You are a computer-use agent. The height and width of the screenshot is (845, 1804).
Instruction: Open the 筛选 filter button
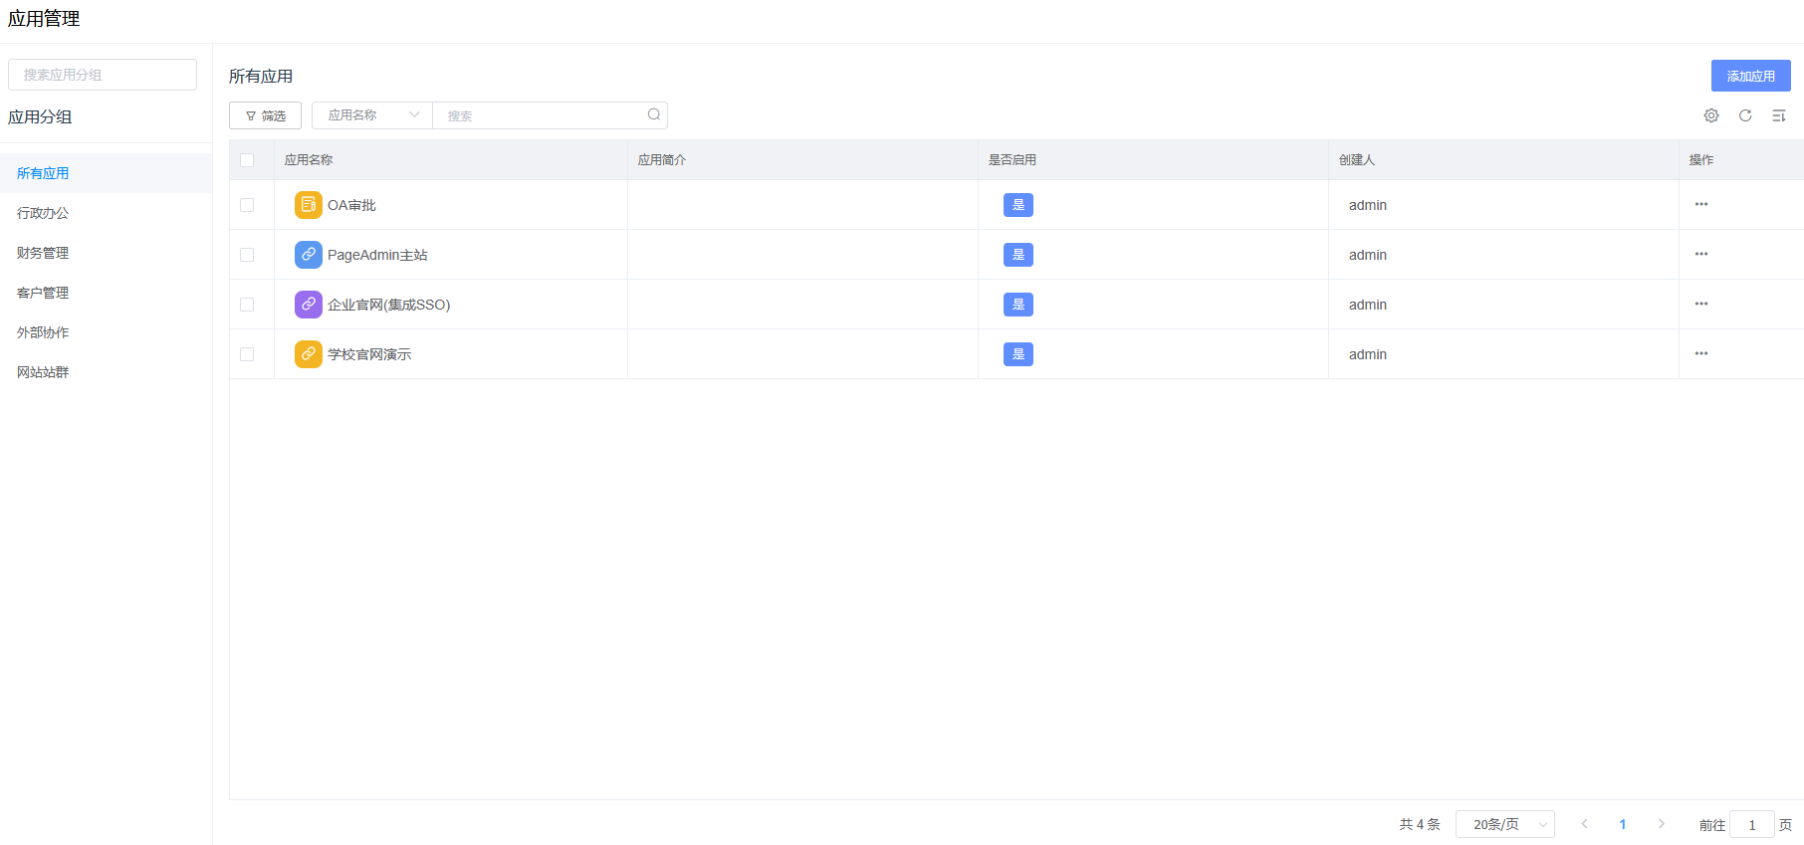[x=265, y=115]
